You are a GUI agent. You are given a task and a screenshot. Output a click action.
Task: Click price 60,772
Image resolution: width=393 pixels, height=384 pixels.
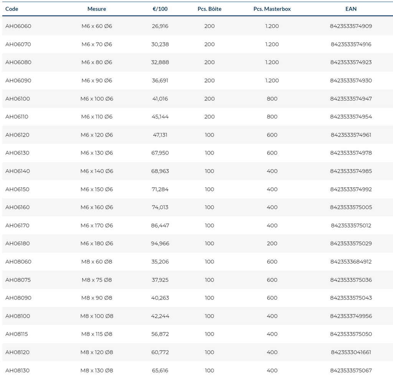pos(160,353)
